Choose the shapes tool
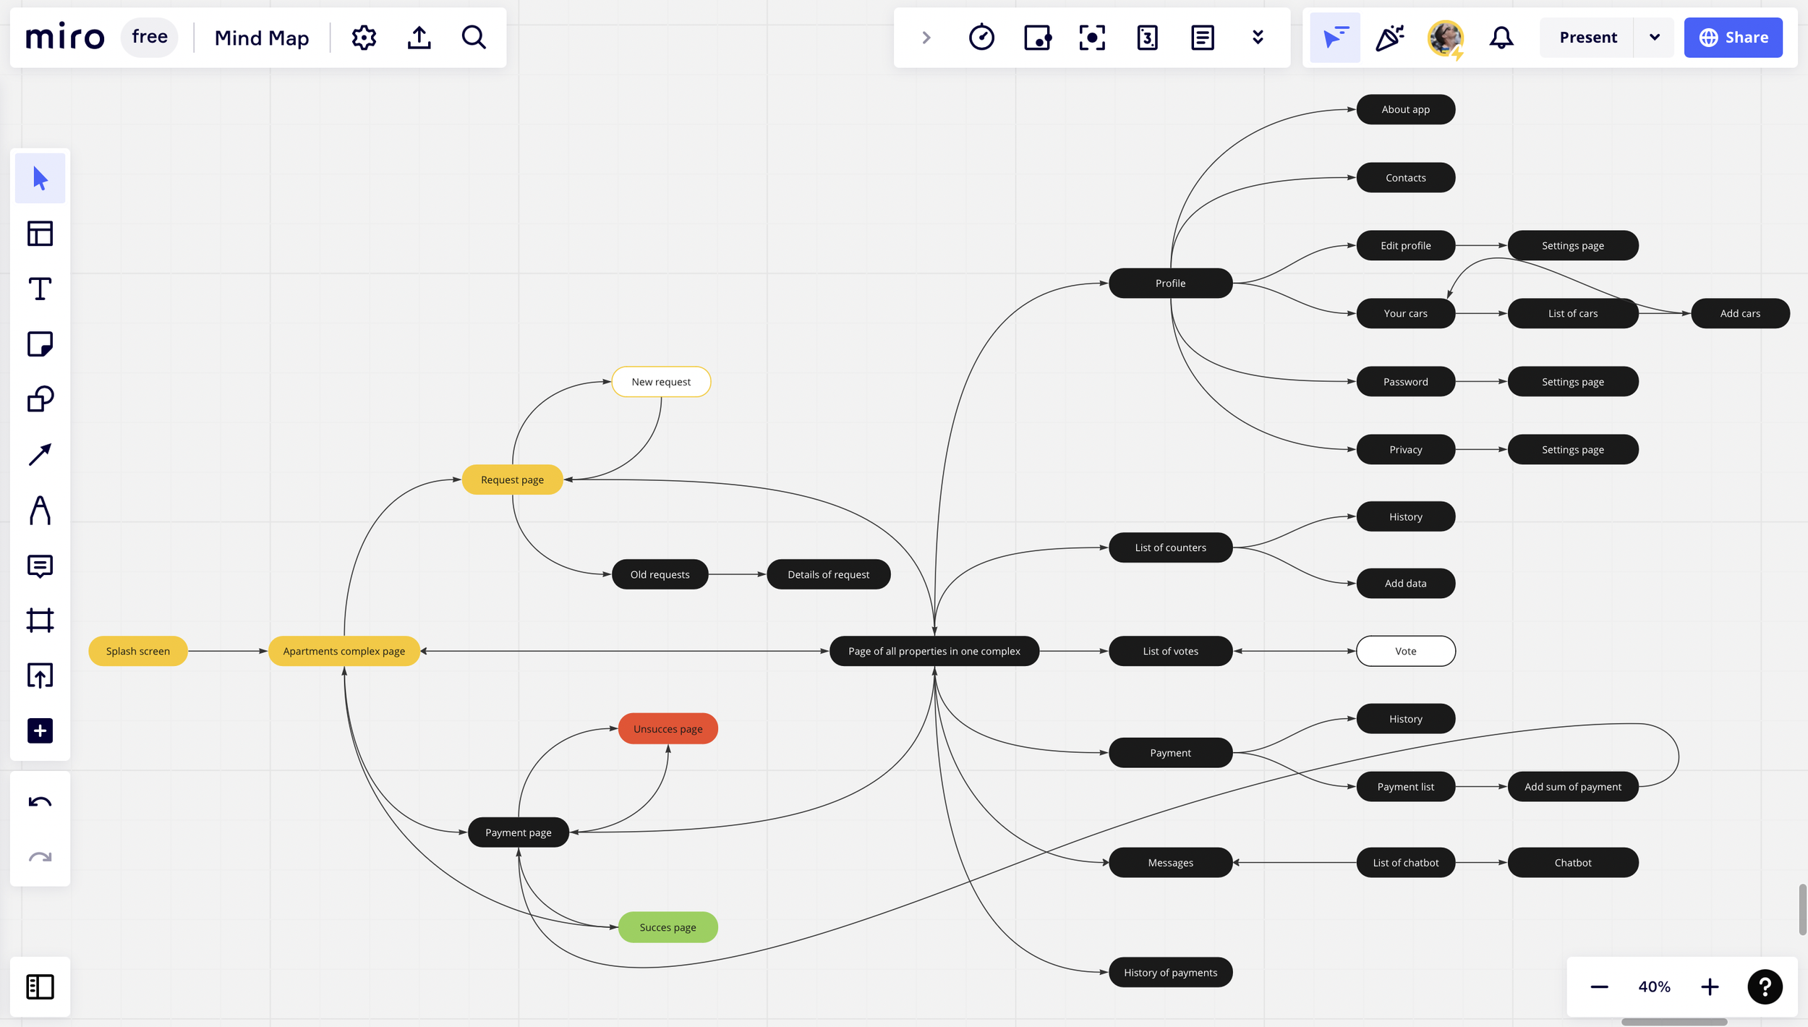 click(x=40, y=399)
